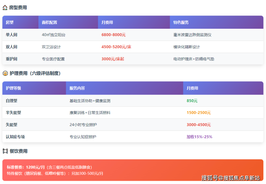Select the 认知症专项 row label
The height and width of the screenshot is (184, 266).
click(15, 137)
